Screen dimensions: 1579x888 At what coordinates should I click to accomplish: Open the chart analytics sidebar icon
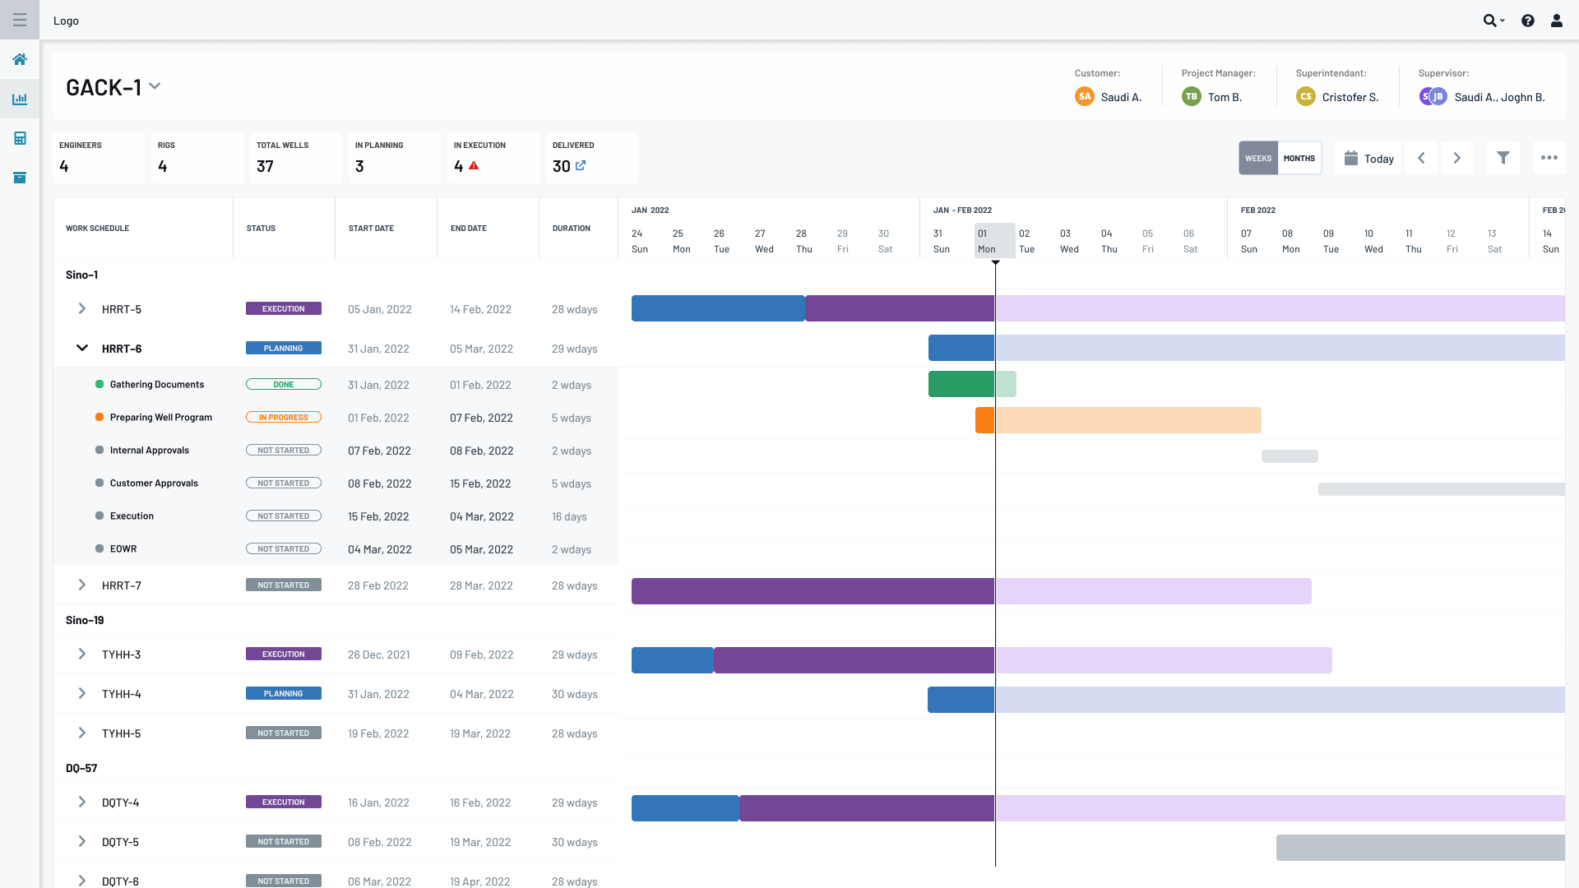tap(20, 99)
